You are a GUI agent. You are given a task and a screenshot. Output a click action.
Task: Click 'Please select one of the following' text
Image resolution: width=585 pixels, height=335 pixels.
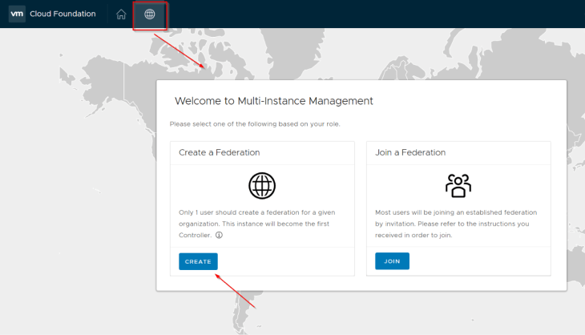pyautogui.click(x=255, y=124)
